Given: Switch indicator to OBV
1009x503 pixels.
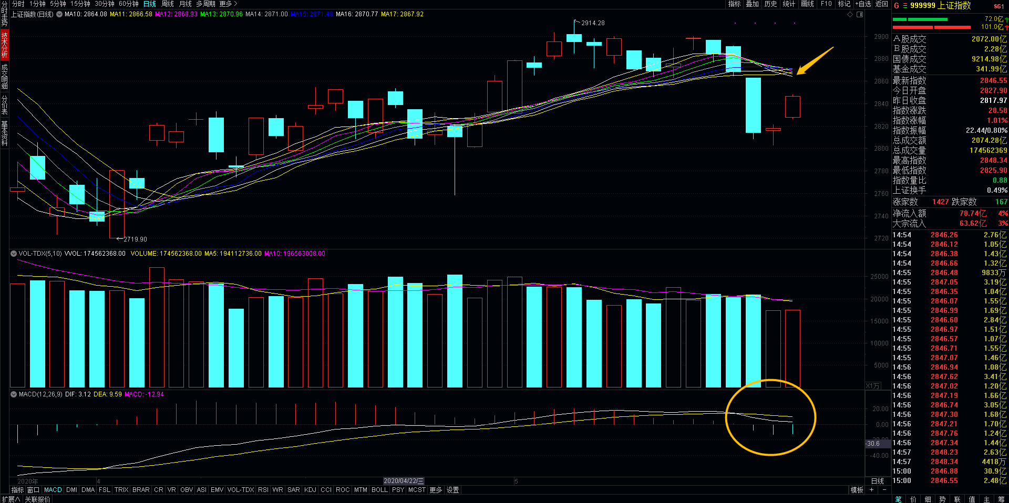Looking at the screenshot, I should [187, 490].
